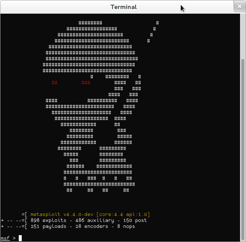Screen dimensions: 246x242
Task: Click the [core:4.4 api:1.0] text
Action: click(123, 214)
